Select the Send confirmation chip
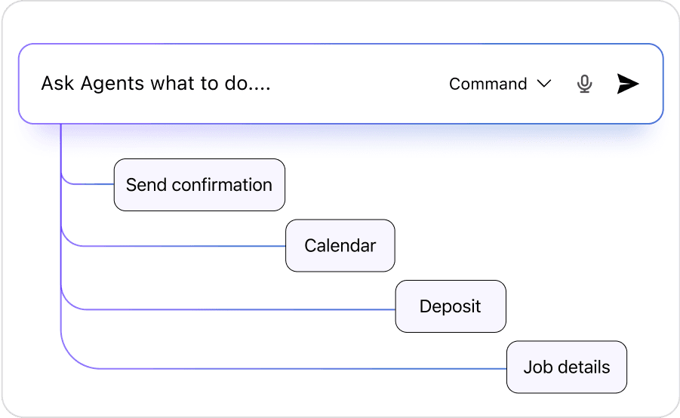The width and height of the screenshot is (680, 418). point(199,185)
